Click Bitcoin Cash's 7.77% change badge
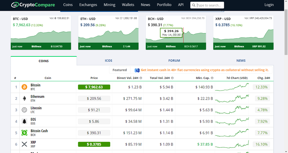The image size is (288, 153). coord(262,133)
